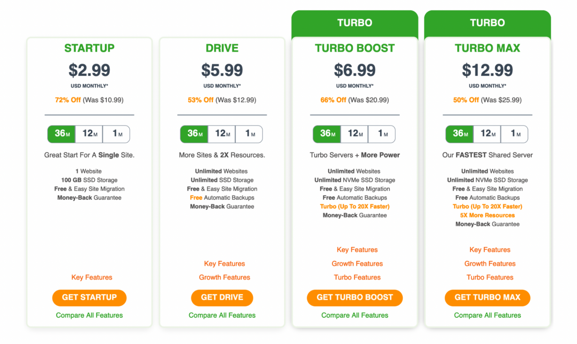The height and width of the screenshot is (344, 577).
Task: Expand Key Features for the Startup plan
Action: click(x=91, y=277)
